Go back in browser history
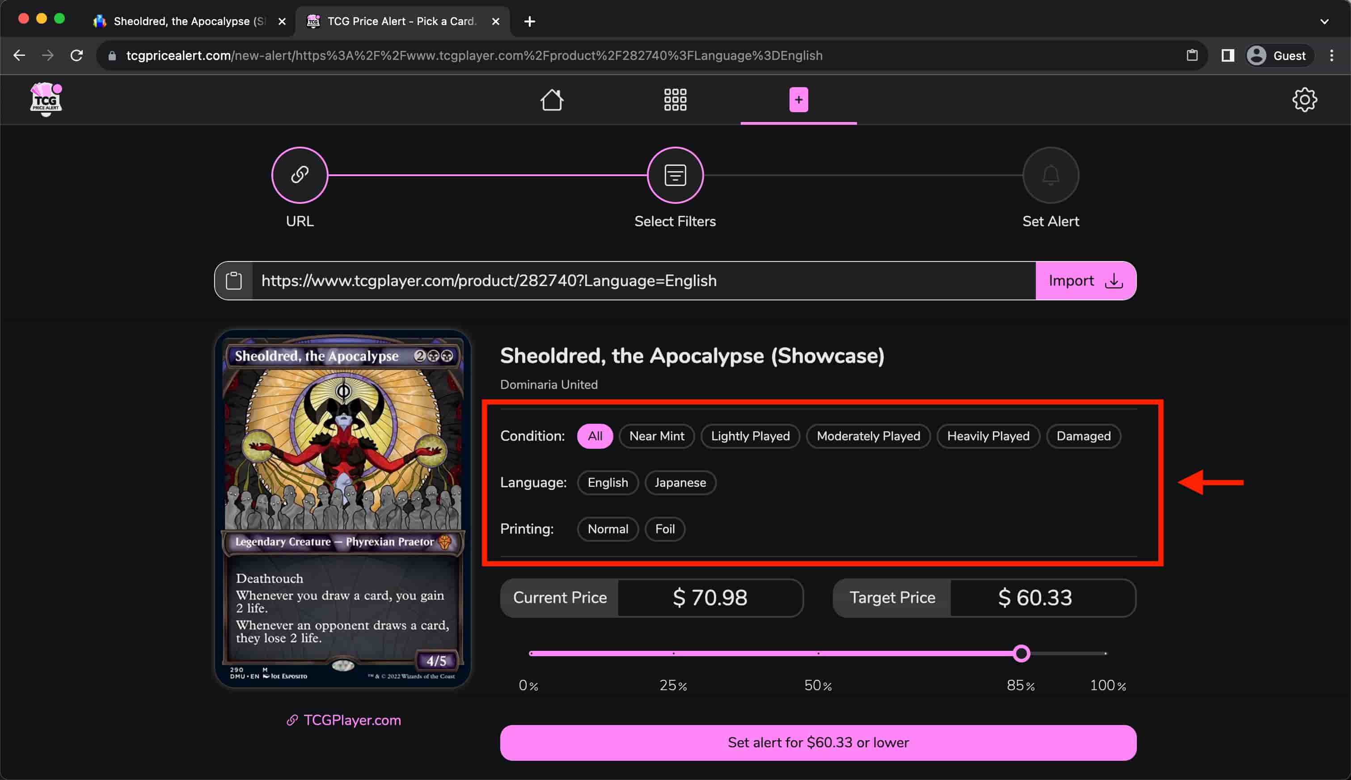 click(x=19, y=55)
